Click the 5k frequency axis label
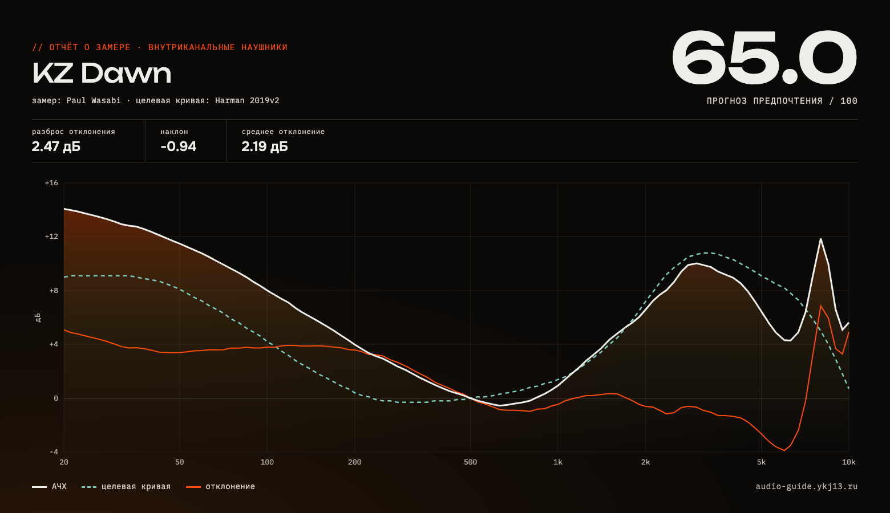This screenshot has width=890, height=513. point(762,462)
